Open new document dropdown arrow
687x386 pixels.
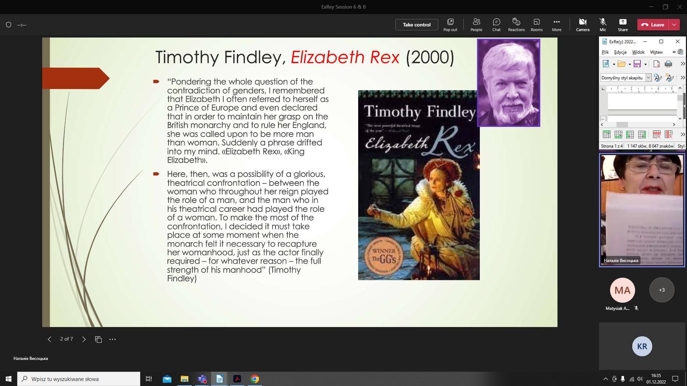(614, 64)
